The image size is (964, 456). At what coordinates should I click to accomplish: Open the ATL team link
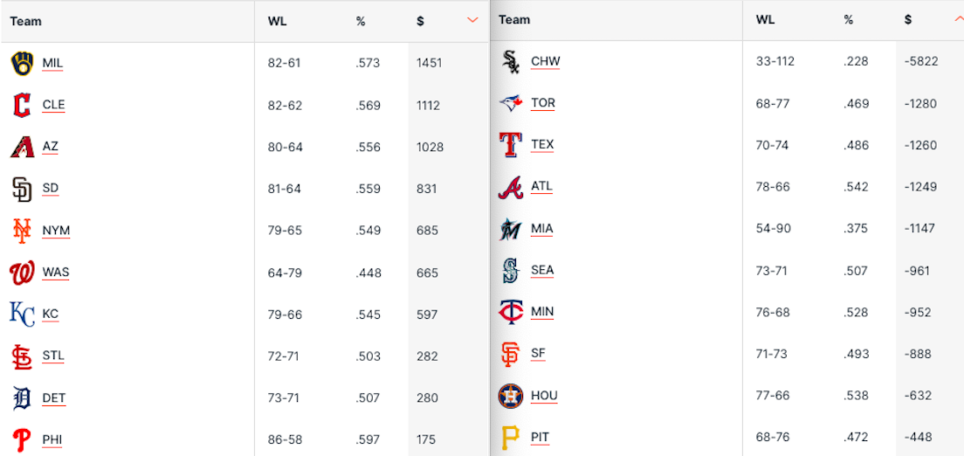(541, 186)
